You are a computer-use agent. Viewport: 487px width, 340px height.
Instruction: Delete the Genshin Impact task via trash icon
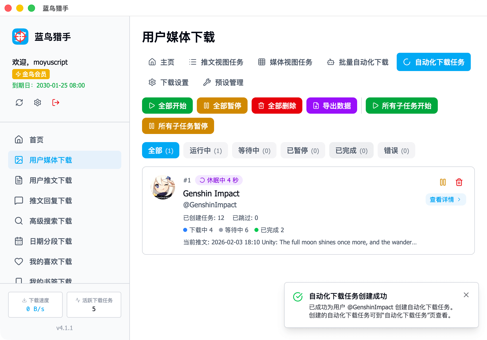459,182
